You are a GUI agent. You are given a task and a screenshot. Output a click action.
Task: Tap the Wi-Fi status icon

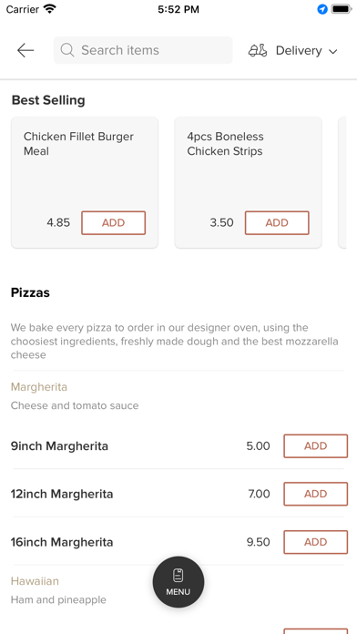50,9
